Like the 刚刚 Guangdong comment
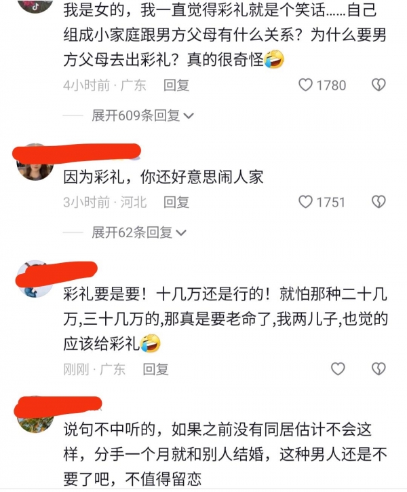This screenshot has width=407, height=492. 338,369
